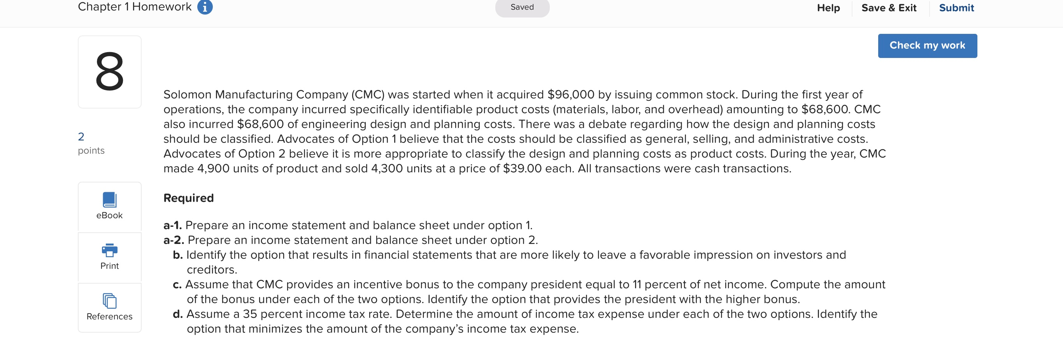Open the Print sidebar card
The height and width of the screenshot is (363, 1063).
coord(109,258)
